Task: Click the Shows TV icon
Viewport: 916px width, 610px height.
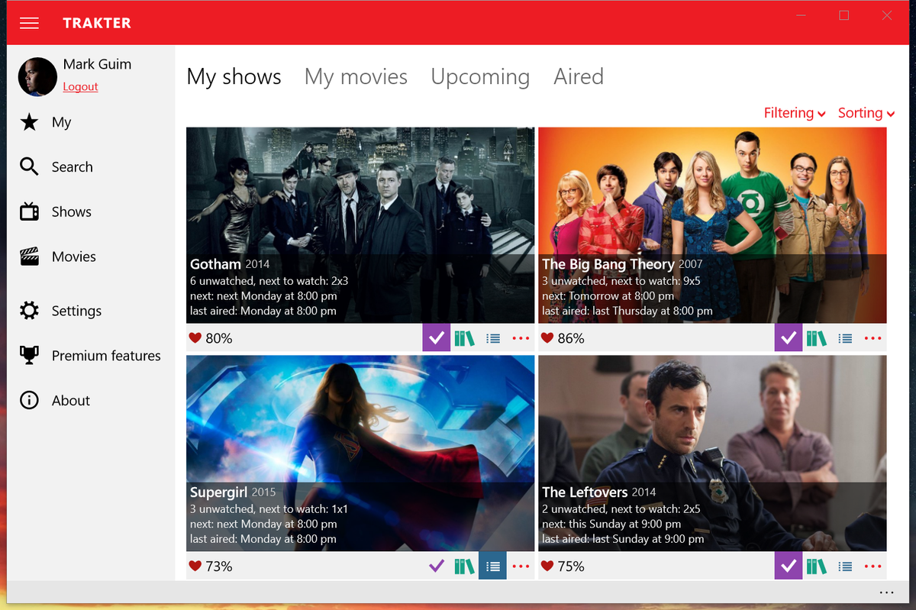Action: (29, 211)
